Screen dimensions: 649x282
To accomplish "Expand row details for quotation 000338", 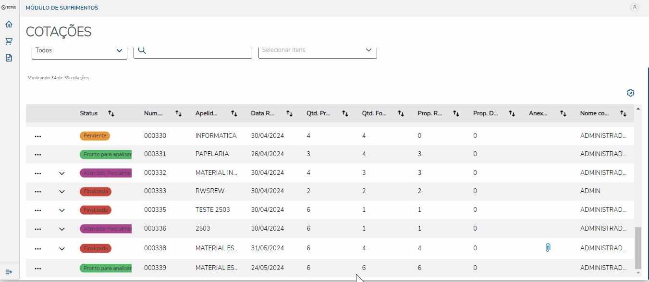I will pyautogui.click(x=61, y=249).
